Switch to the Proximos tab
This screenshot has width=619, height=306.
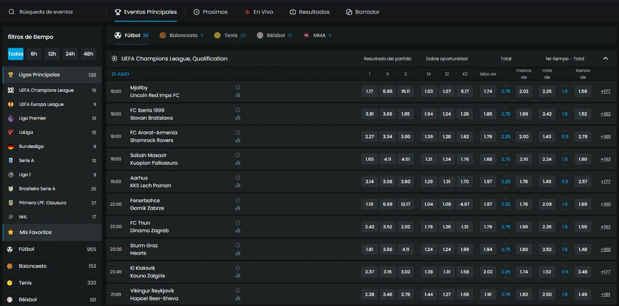210,12
